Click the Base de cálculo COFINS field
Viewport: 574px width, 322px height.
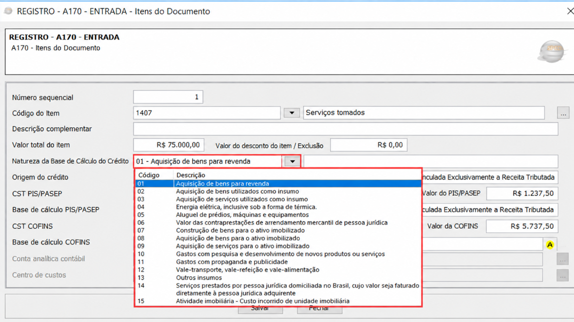tap(482, 245)
